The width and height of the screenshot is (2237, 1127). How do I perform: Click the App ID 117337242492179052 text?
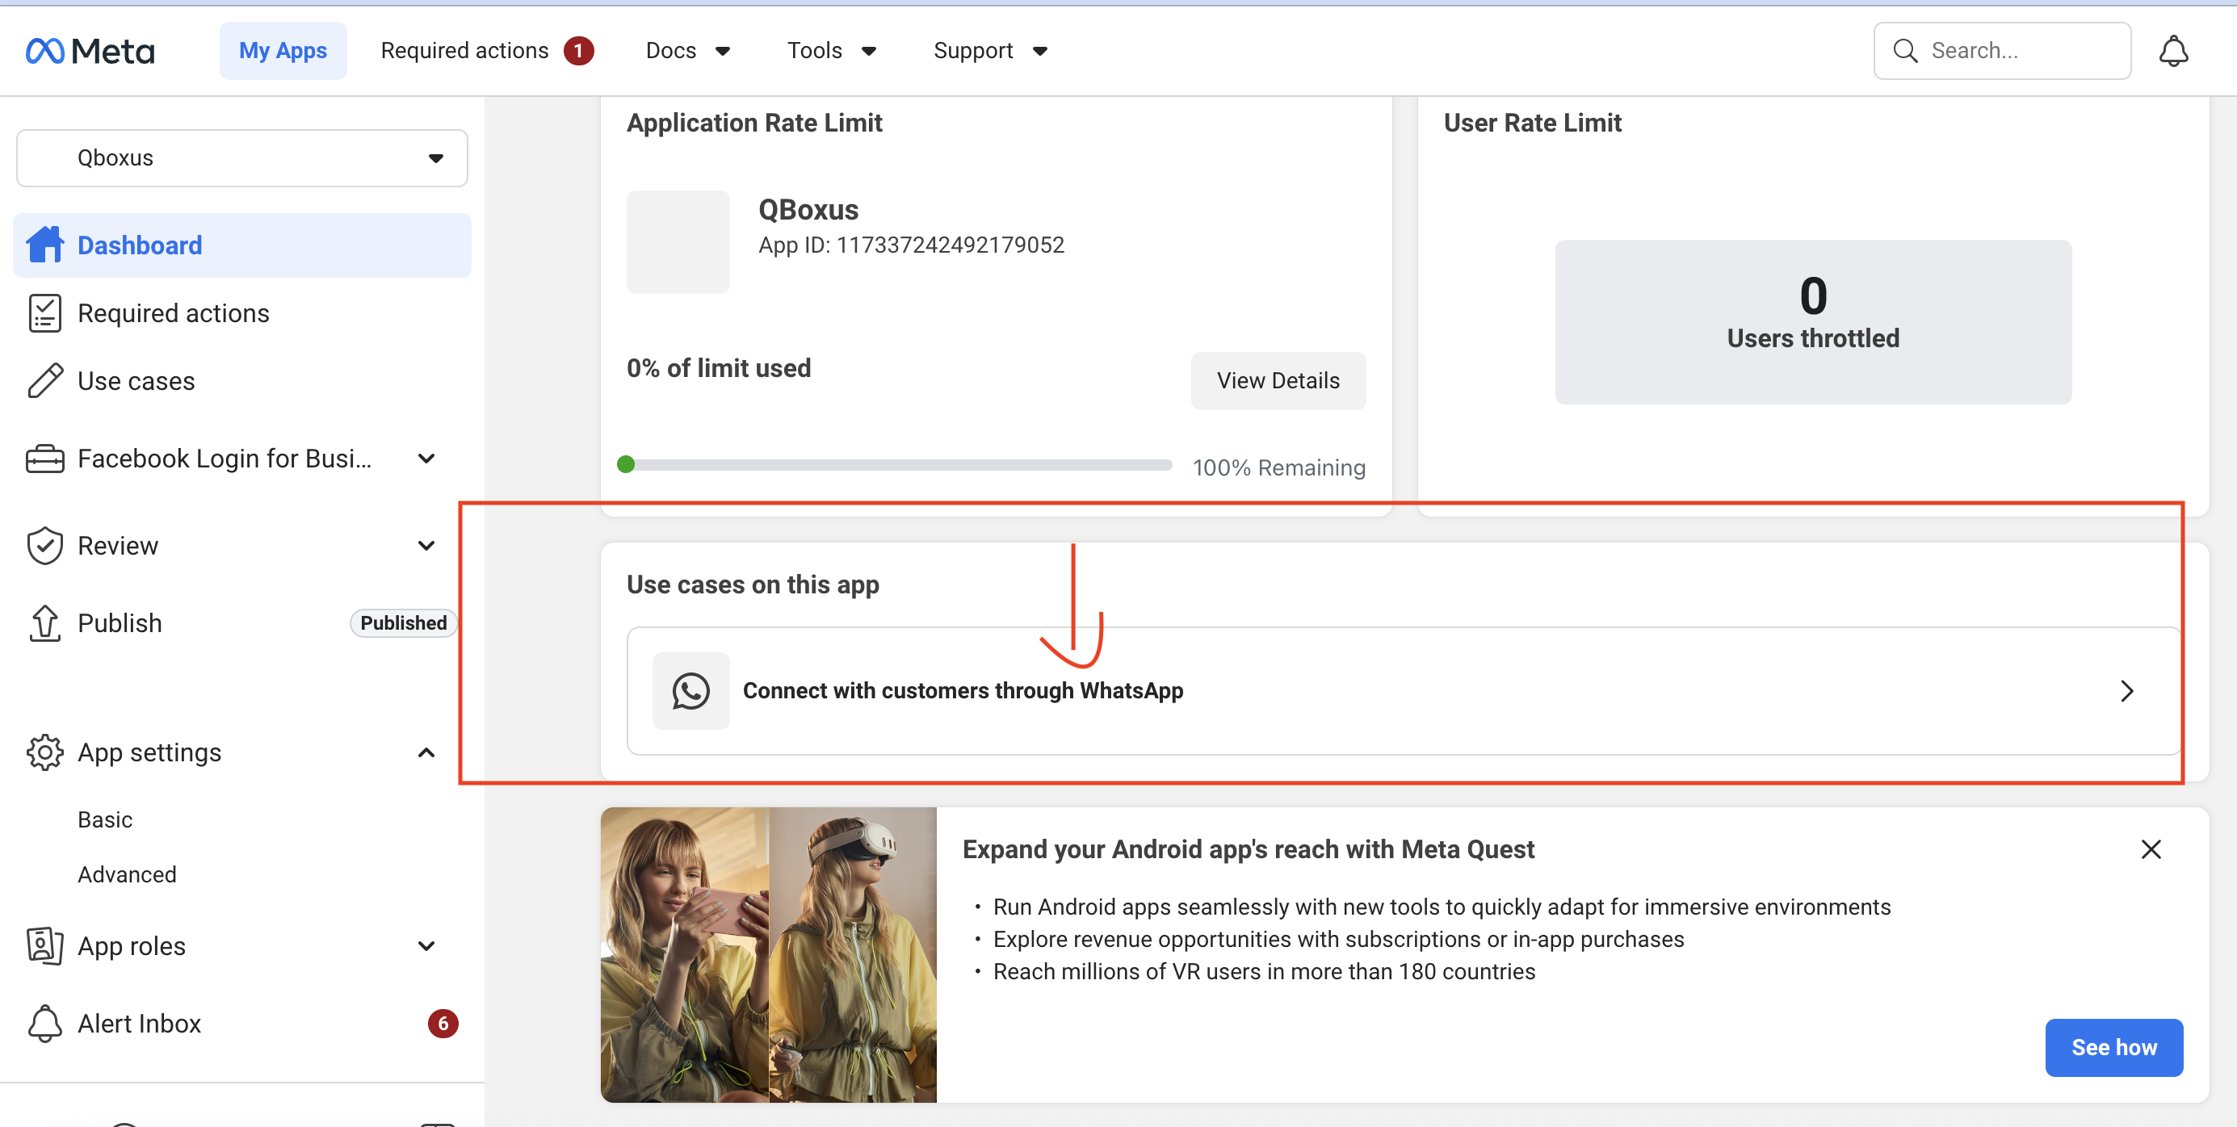point(911,245)
